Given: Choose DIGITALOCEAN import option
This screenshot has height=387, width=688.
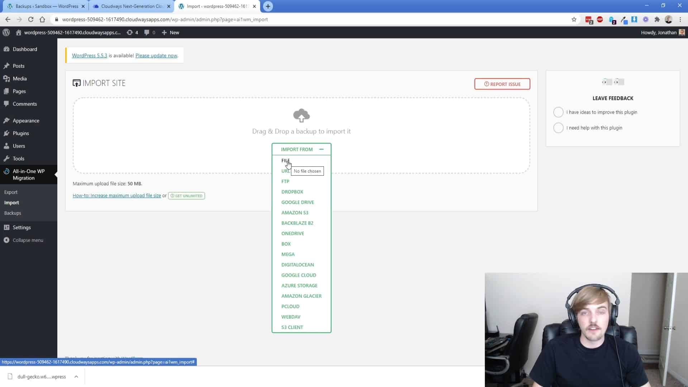Looking at the screenshot, I should tap(298, 264).
